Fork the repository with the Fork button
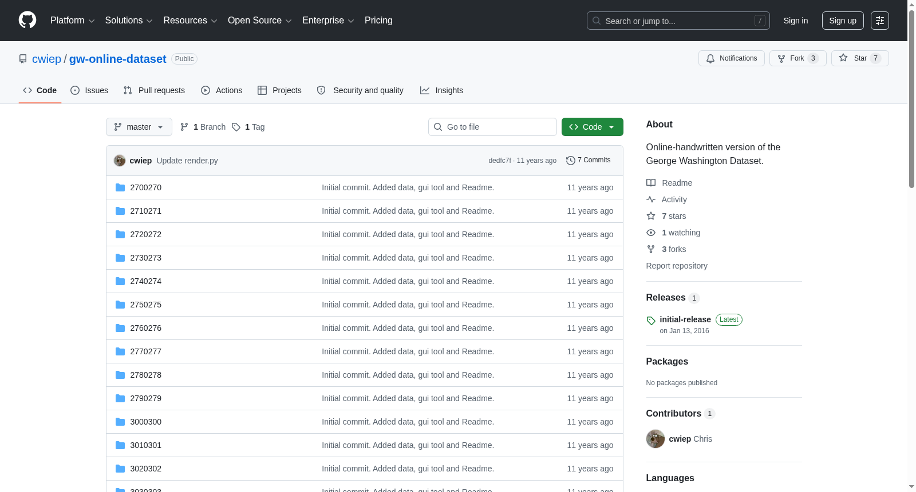Screen dimensions: 916x492 click(798, 58)
